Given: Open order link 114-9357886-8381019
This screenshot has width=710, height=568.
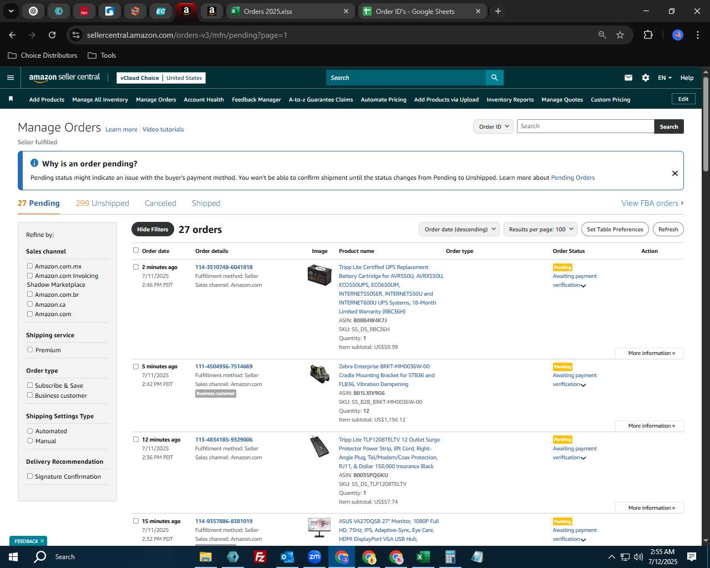Looking at the screenshot, I should pos(224,521).
